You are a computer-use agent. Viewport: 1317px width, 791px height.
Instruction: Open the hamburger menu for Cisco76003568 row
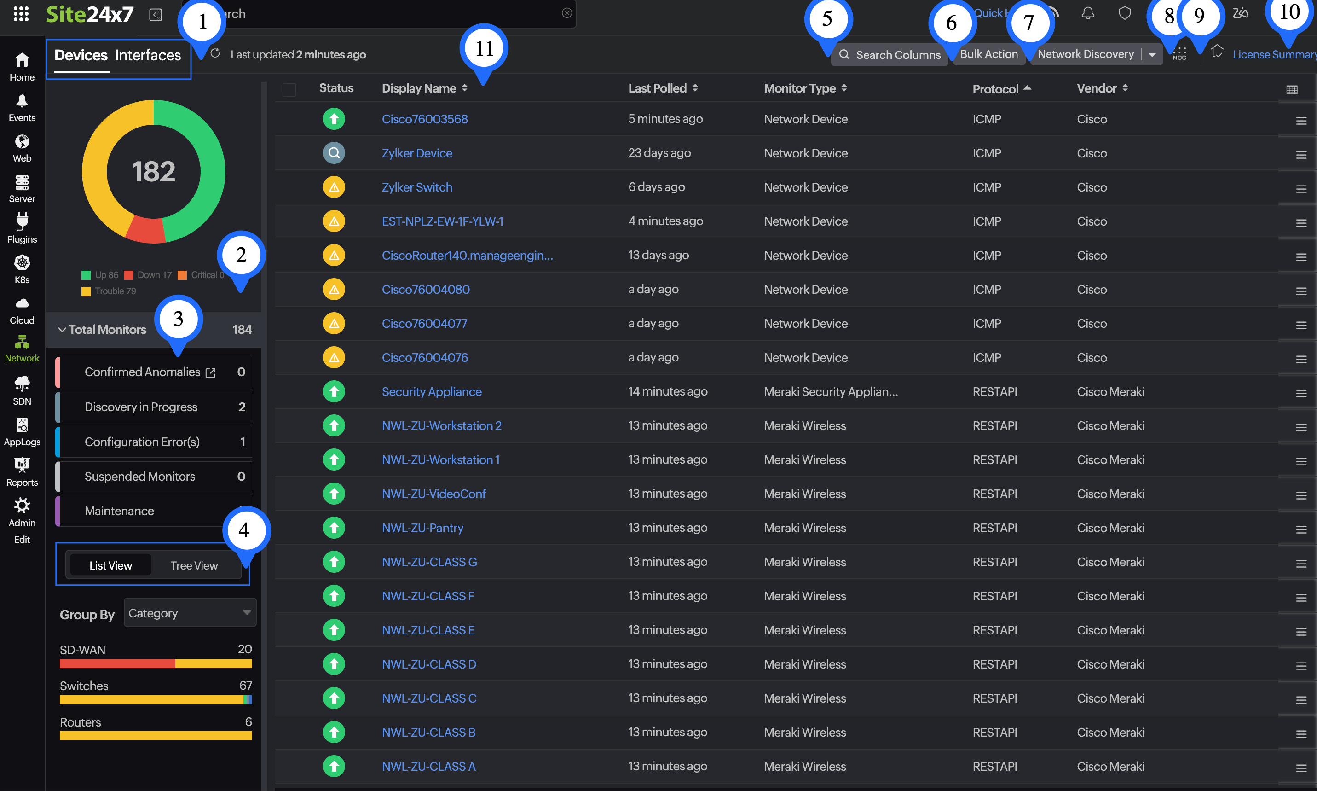(1301, 121)
